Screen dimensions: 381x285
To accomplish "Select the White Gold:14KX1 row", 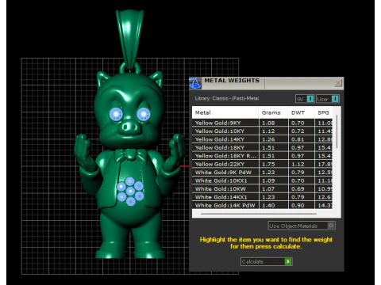I will click(263, 197).
